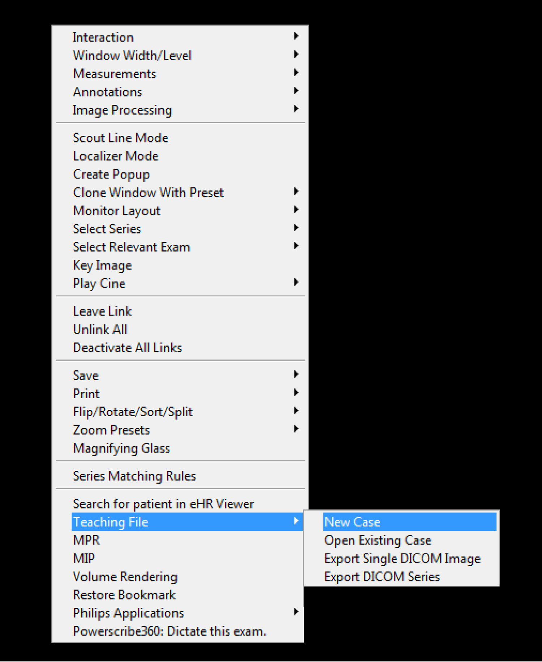
Task: Create a New Case teaching file
Action: pos(352,522)
